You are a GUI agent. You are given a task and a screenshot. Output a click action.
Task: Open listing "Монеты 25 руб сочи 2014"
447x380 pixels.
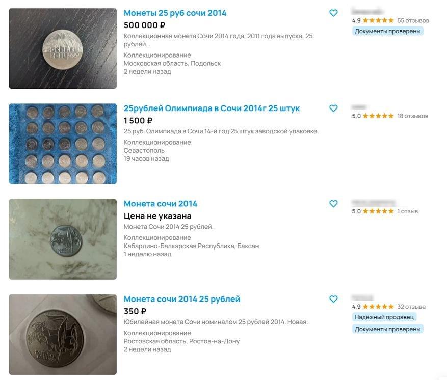click(x=175, y=13)
